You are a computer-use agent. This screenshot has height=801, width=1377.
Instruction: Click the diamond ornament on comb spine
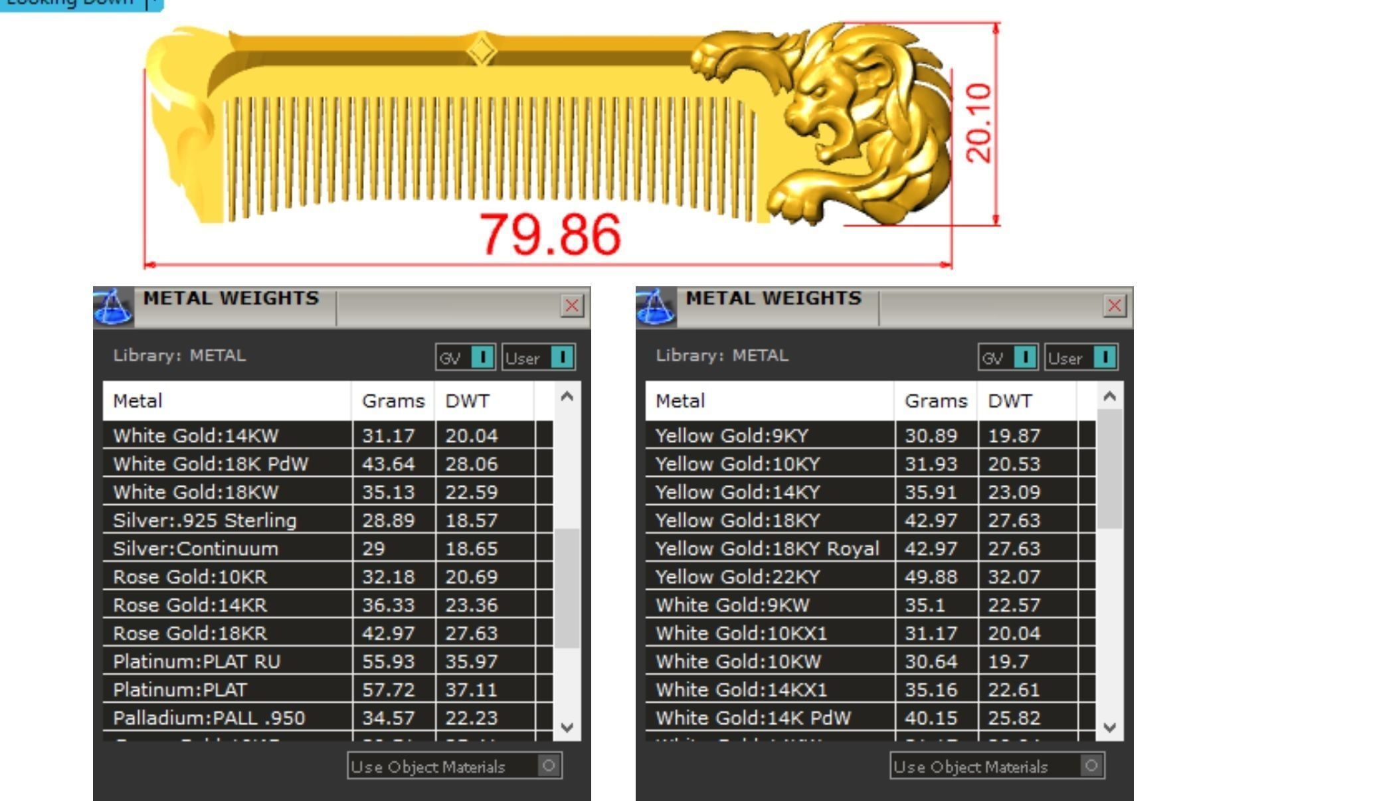(x=482, y=50)
